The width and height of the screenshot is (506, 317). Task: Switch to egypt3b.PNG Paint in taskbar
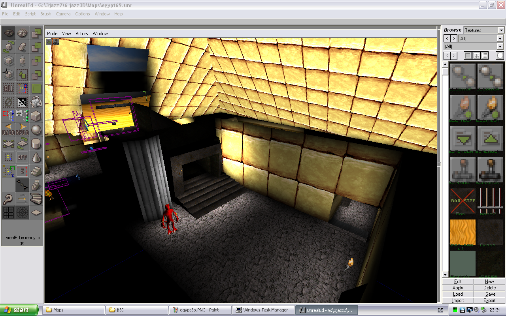tap(200, 310)
